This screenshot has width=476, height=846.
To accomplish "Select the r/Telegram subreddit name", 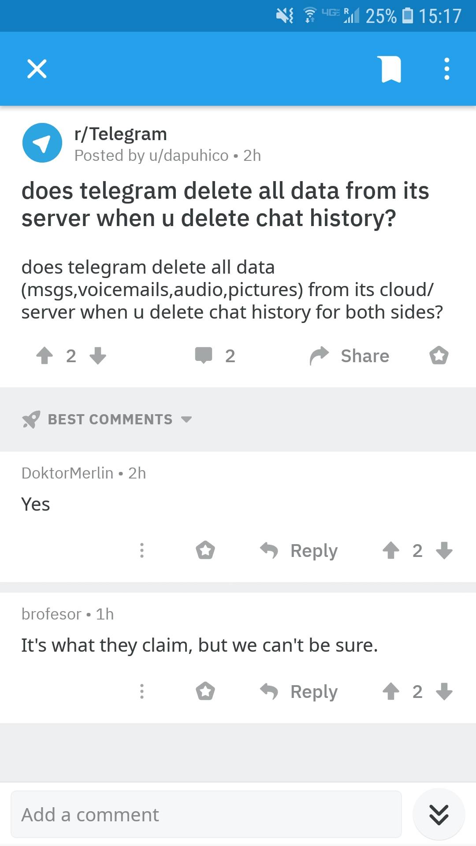I will 120,134.
